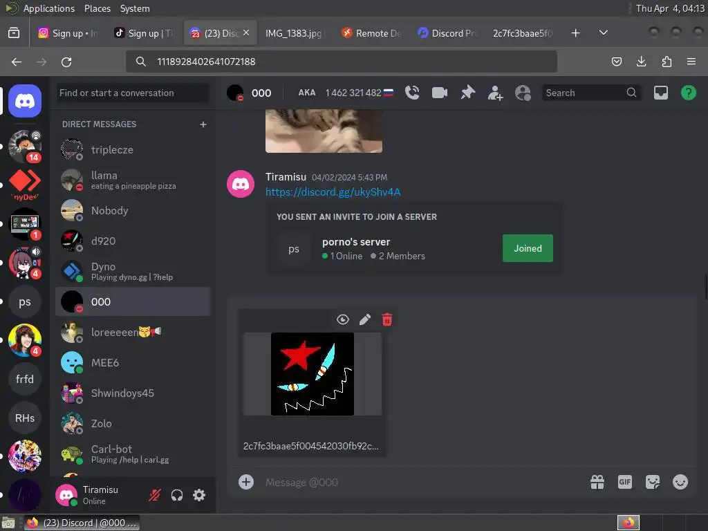Click the green Joined button
The width and height of the screenshot is (708, 531).
[528, 248]
